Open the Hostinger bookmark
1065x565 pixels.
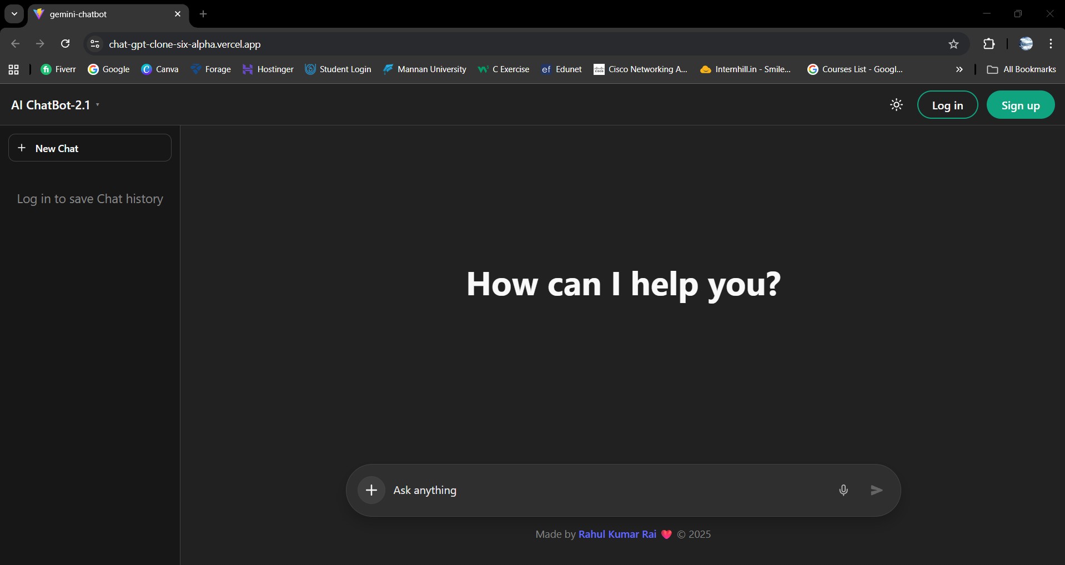pos(268,69)
